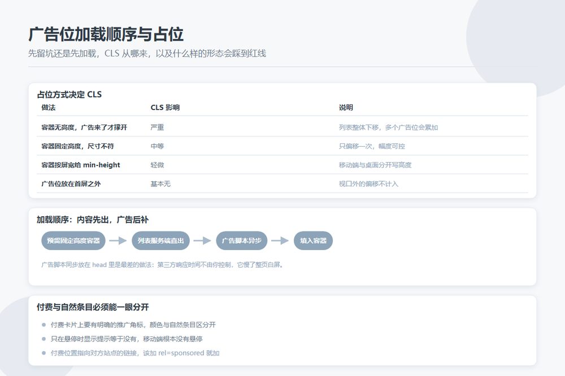Viewport: 565px width, 376px height.
Task: Click the section heading 占位方式决定 CLS
Action: (x=69, y=94)
